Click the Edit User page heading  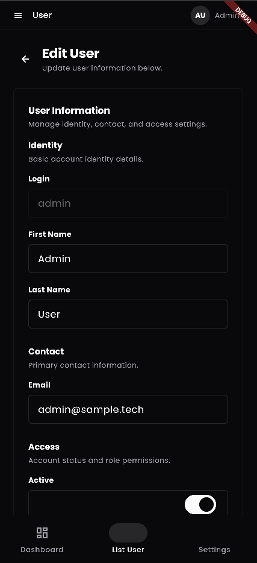pyautogui.click(x=70, y=53)
